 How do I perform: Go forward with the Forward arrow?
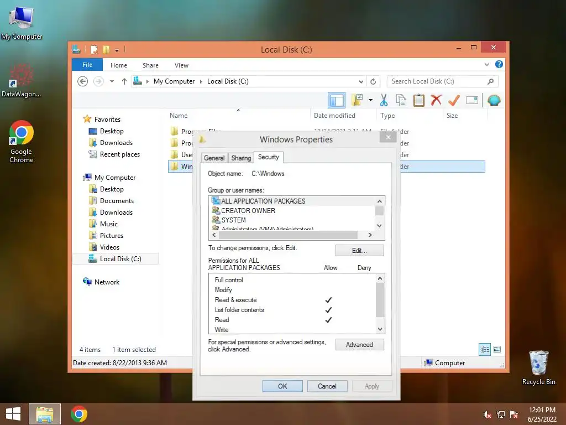[98, 81]
